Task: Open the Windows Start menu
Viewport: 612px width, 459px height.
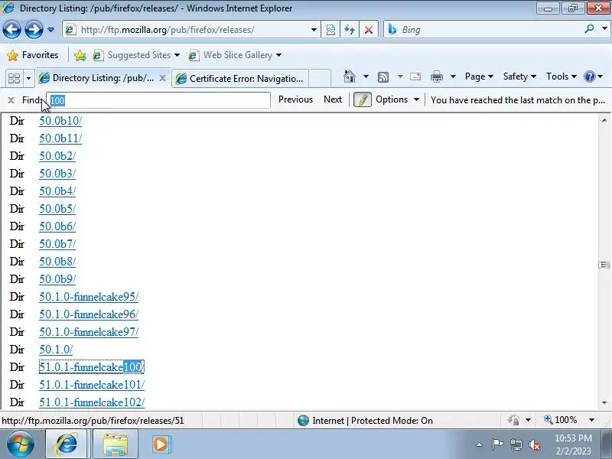Action: coord(21,444)
